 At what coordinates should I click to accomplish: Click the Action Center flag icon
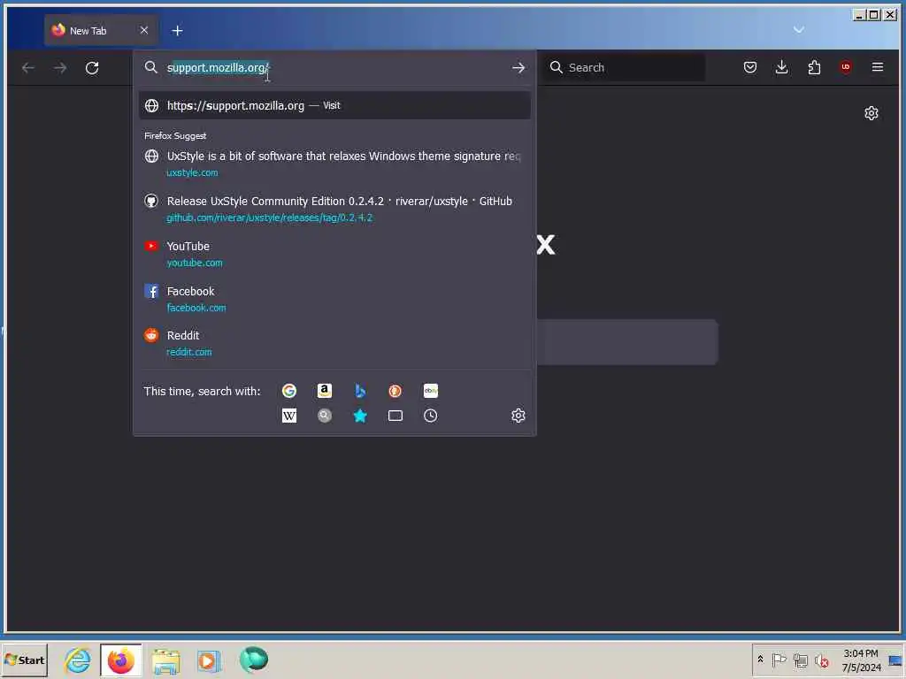click(779, 660)
